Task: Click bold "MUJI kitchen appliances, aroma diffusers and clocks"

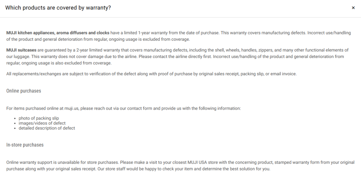Action: point(58,33)
